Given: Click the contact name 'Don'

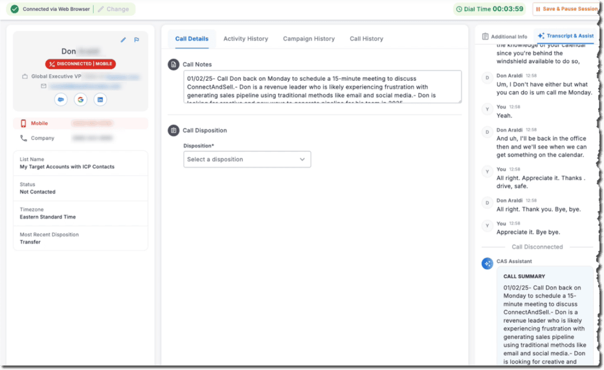Looking at the screenshot, I should (68, 51).
